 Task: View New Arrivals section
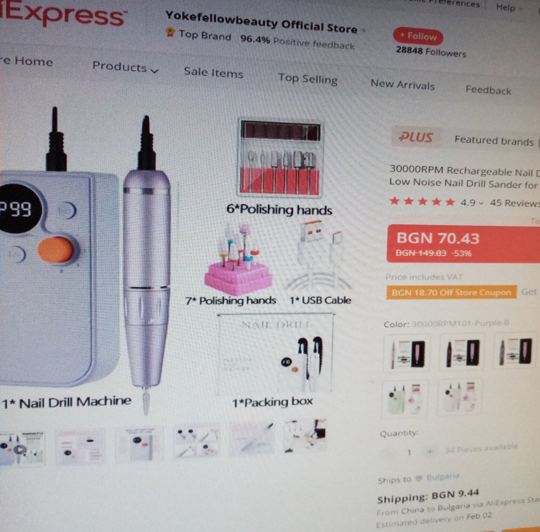(x=403, y=85)
